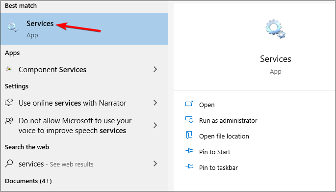The height and width of the screenshot is (192, 336).
Task: Click the Run as administrator shield icon
Action: point(189,120)
